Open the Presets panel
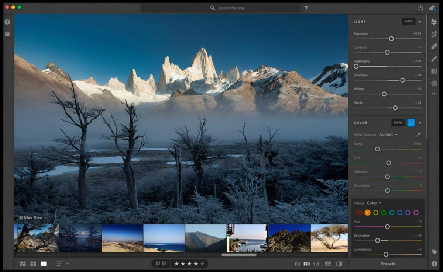The height and width of the screenshot is (272, 443). (x=388, y=264)
